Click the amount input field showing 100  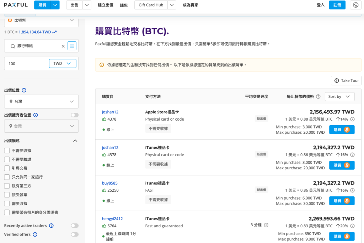tap(21, 63)
